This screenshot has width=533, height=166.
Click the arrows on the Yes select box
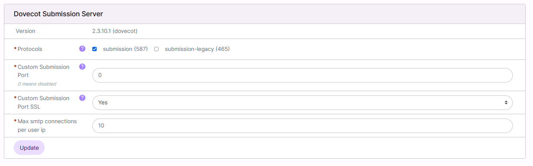click(x=506, y=103)
